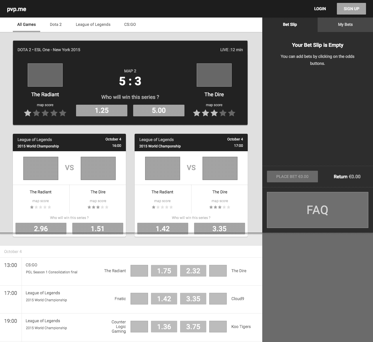Viewport: 373px width, 342px height.
Task: Switch to the Dota 2 tab
Action: (x=56, y=25)
